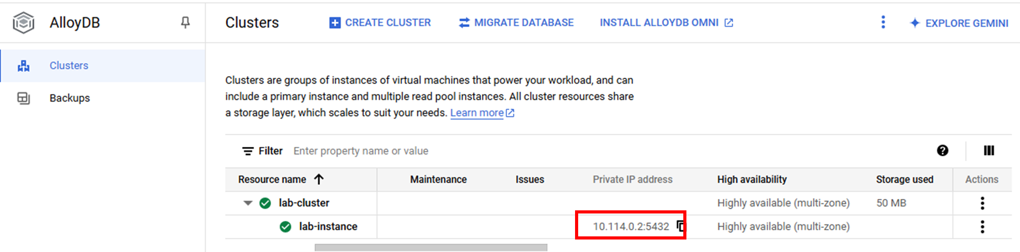
Task: Click the Private IP address column header
Action: click(632, 180)
